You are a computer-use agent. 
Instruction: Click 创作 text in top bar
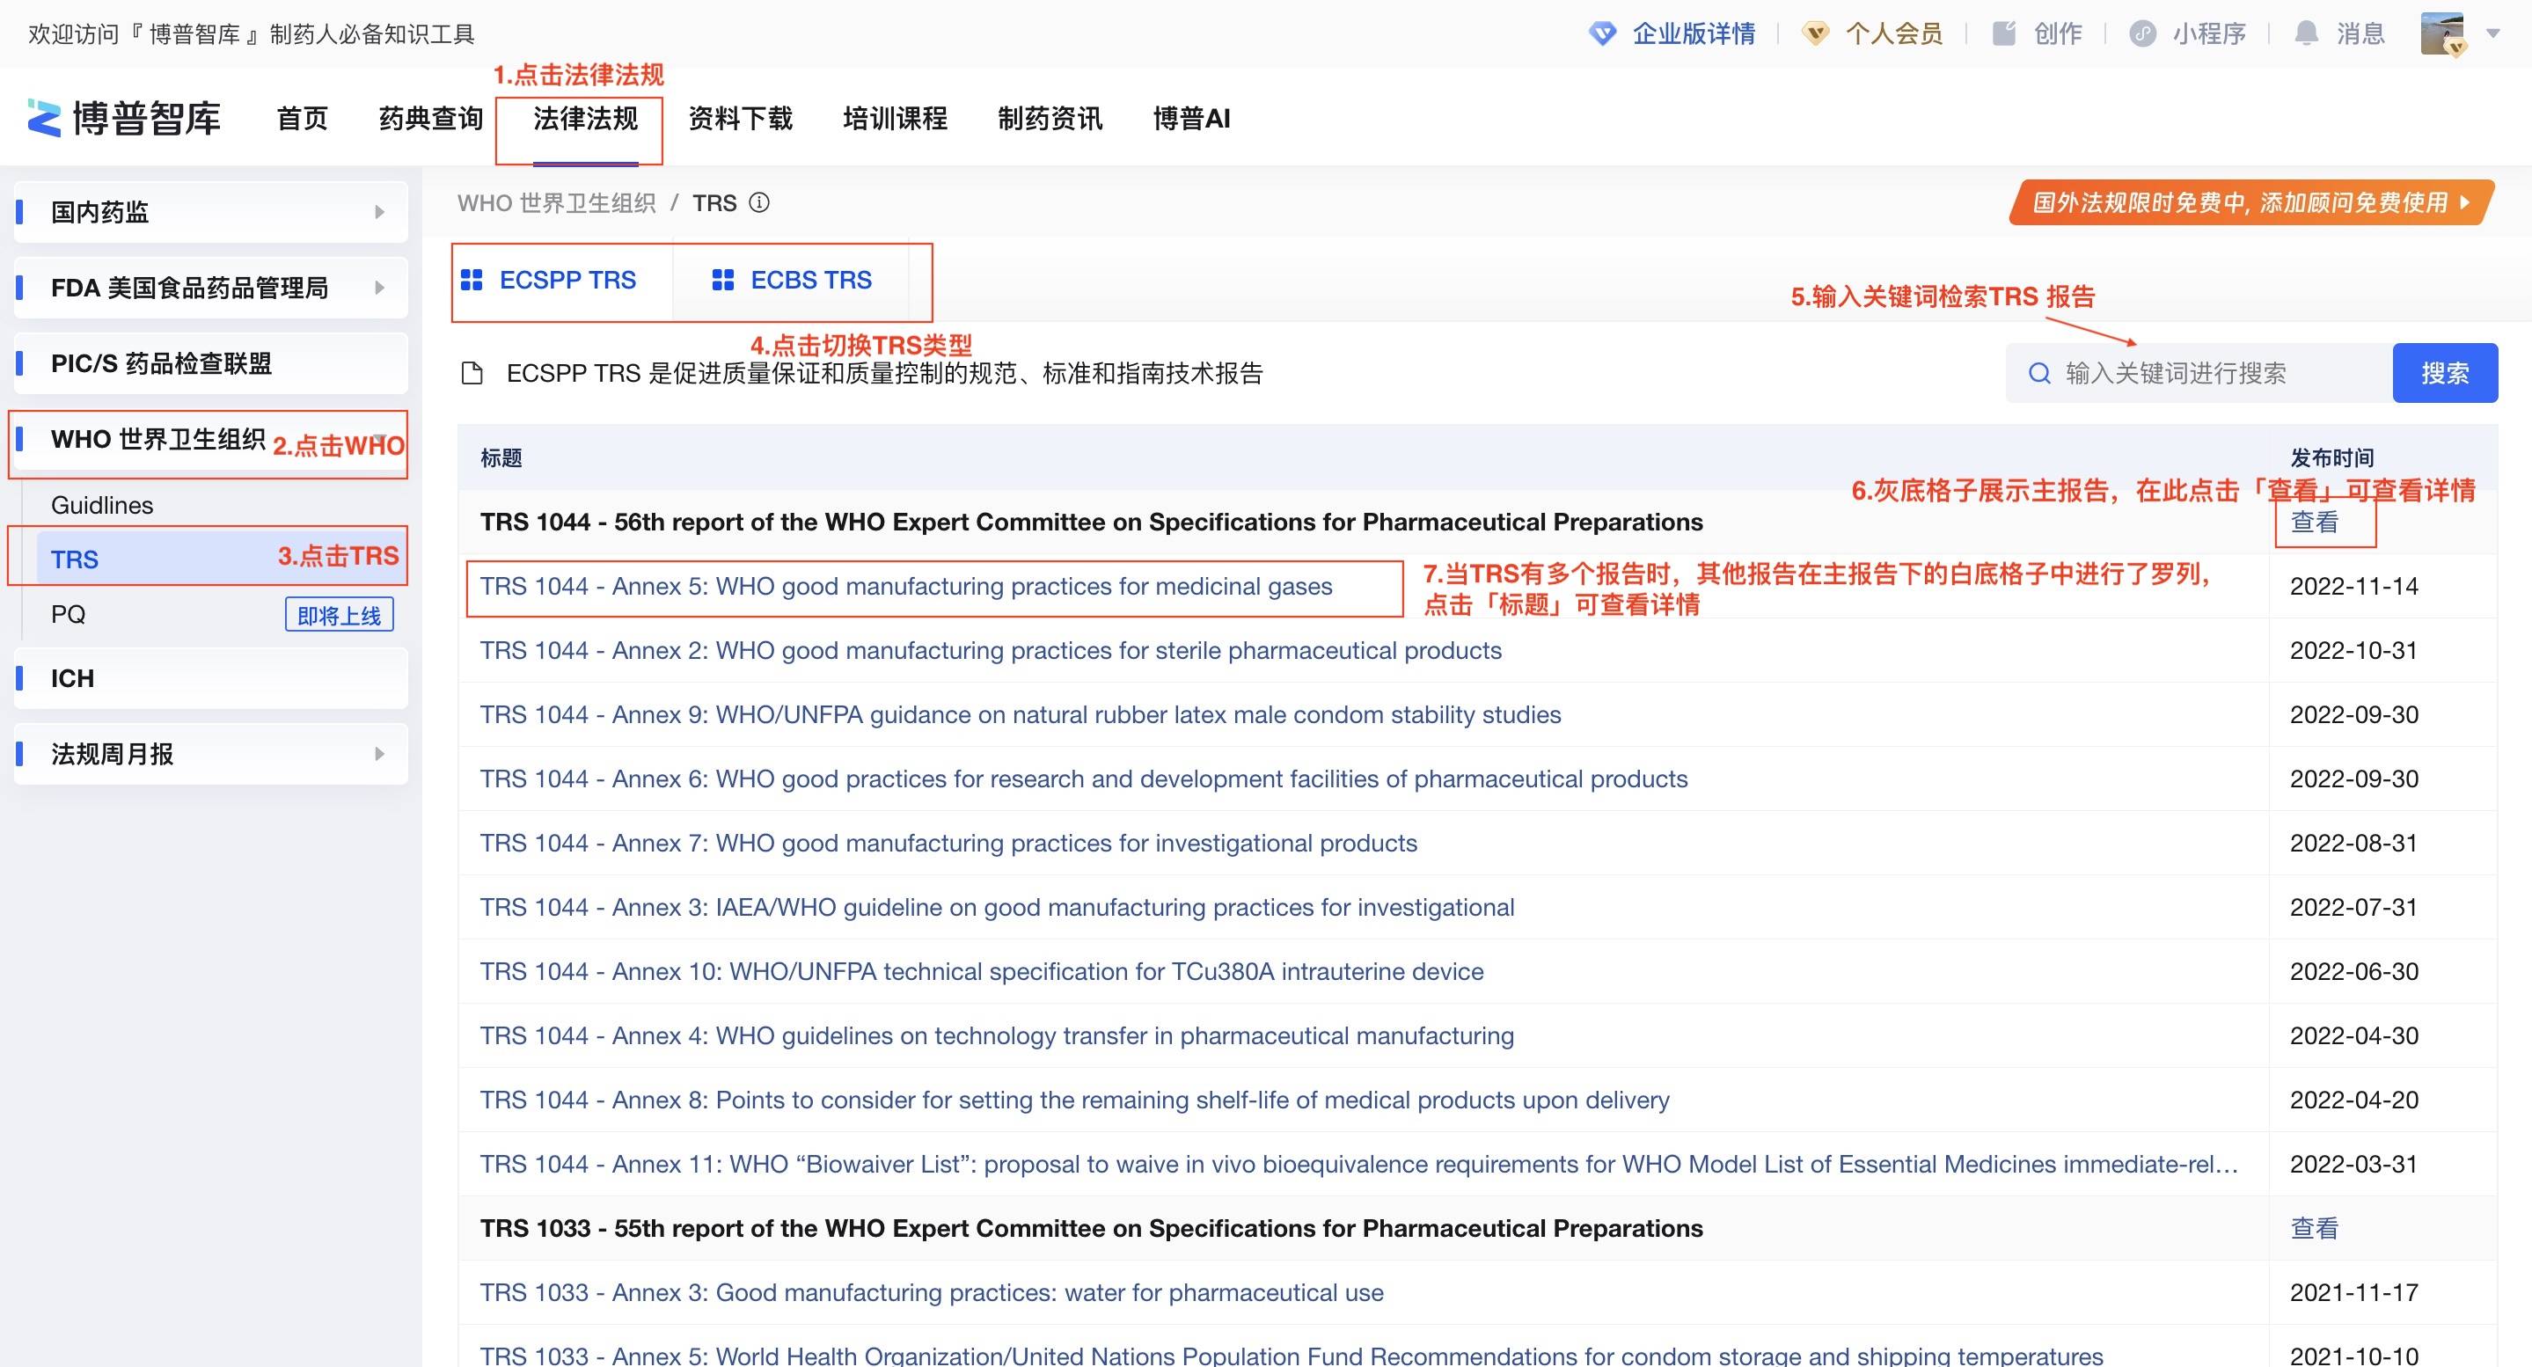2057,34
